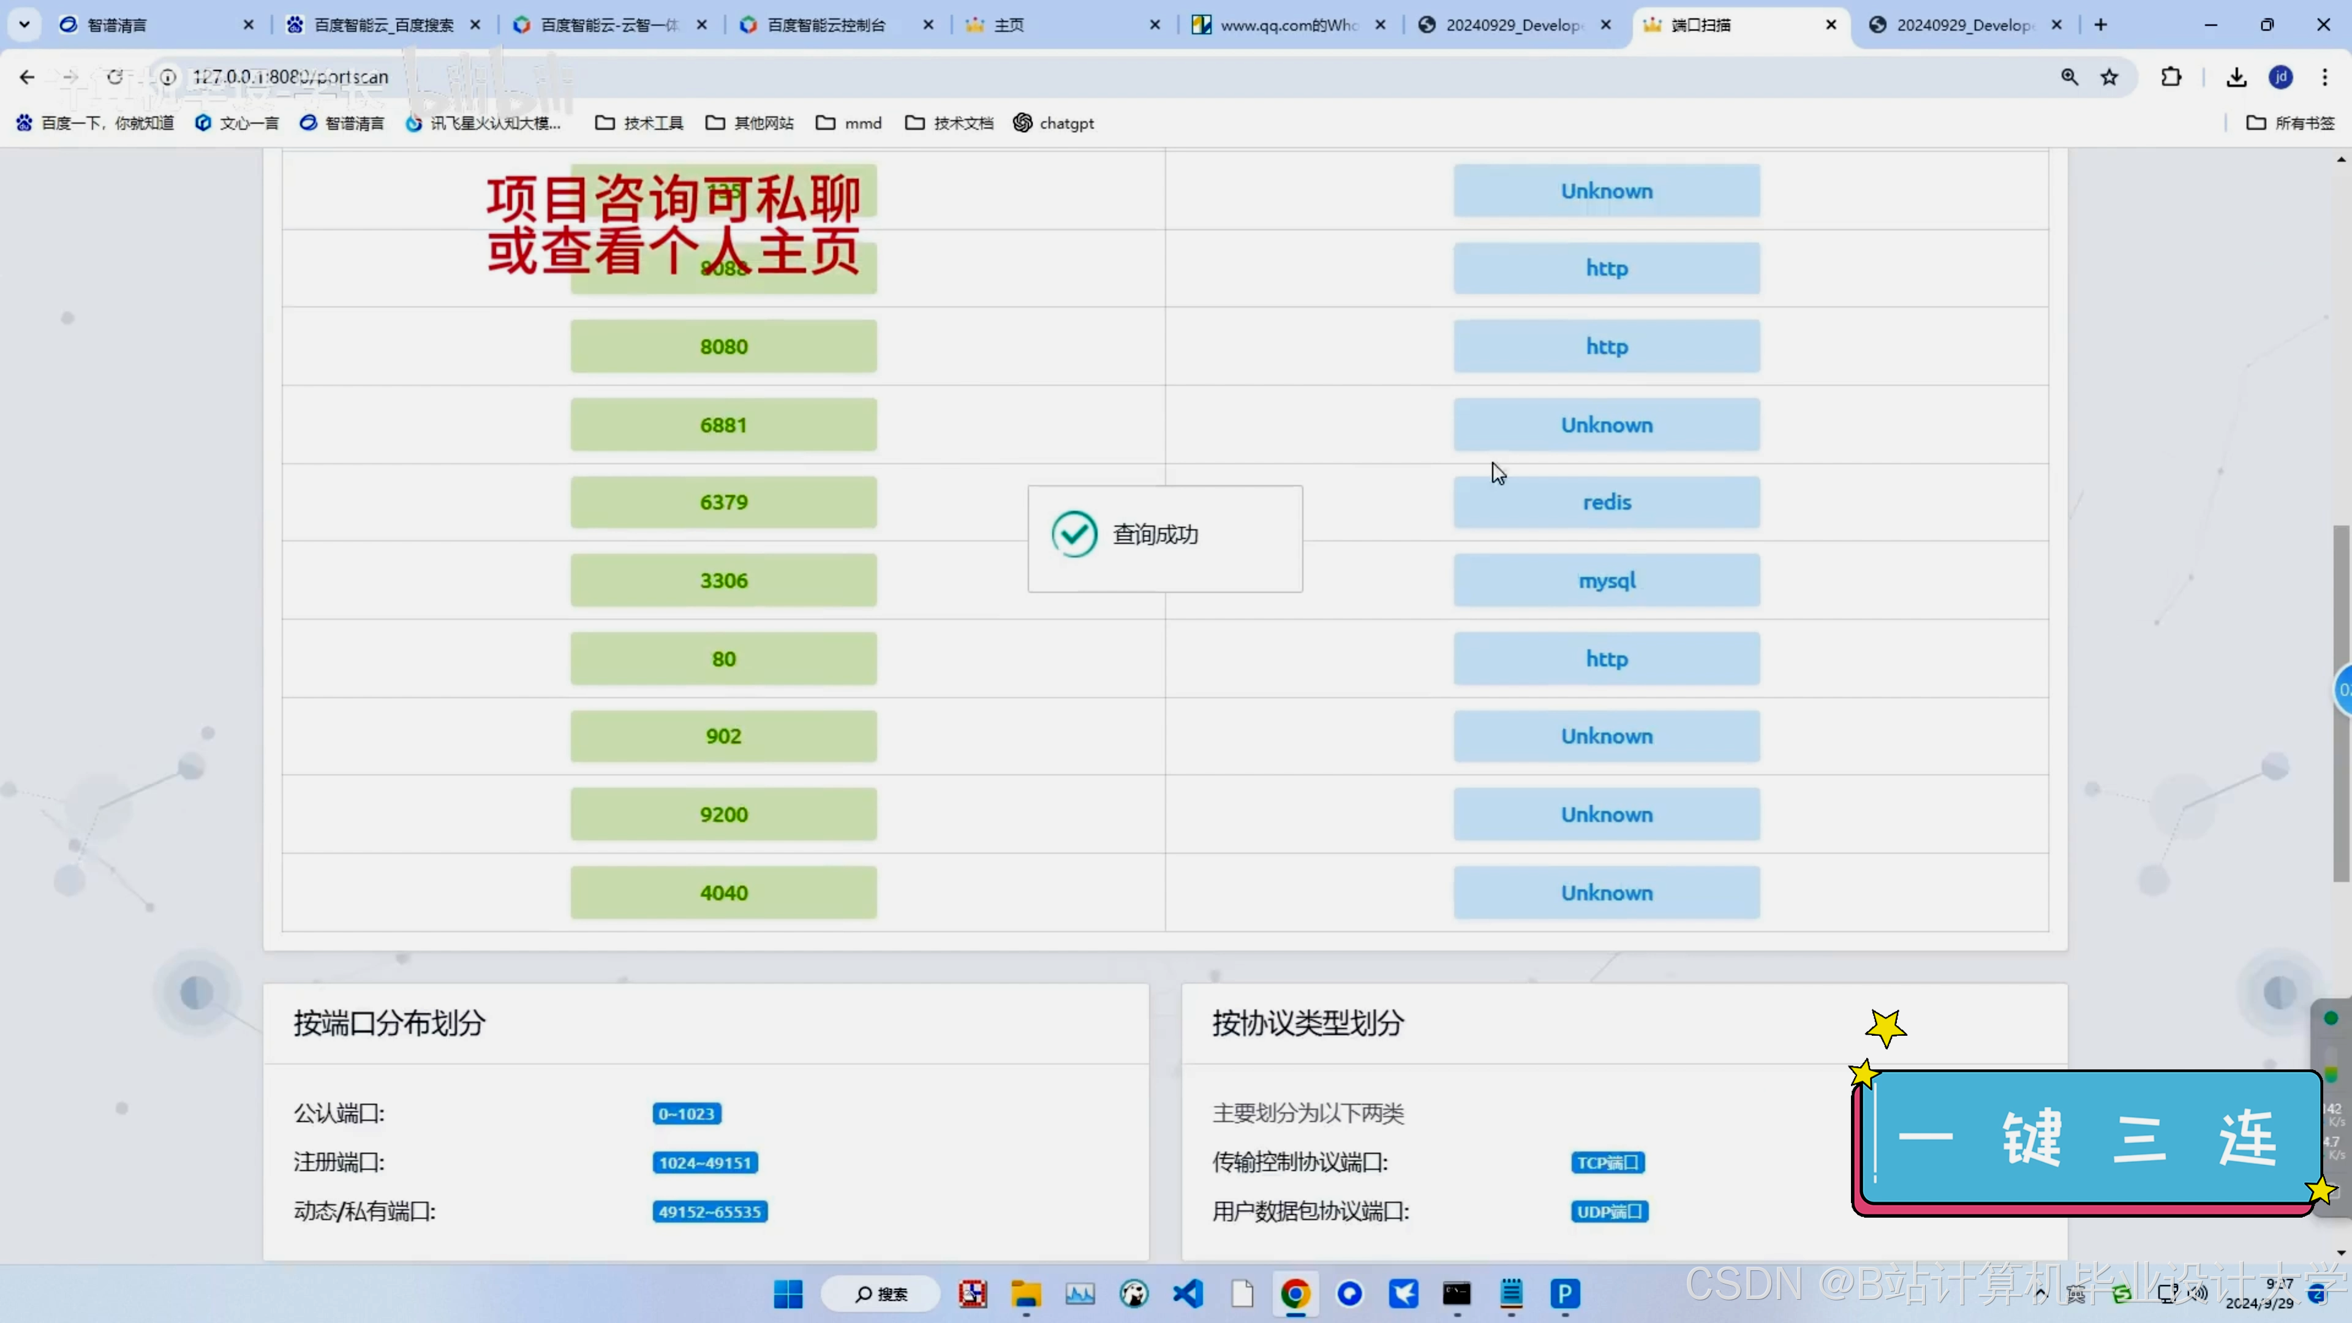2352x1323 pixels.
Task: Switch to the 百度智能云控制台 tab
Action: 826,24
